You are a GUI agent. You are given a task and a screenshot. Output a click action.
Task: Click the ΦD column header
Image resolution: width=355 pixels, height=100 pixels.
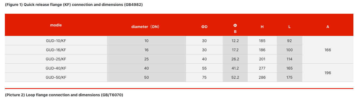point(204,27)
